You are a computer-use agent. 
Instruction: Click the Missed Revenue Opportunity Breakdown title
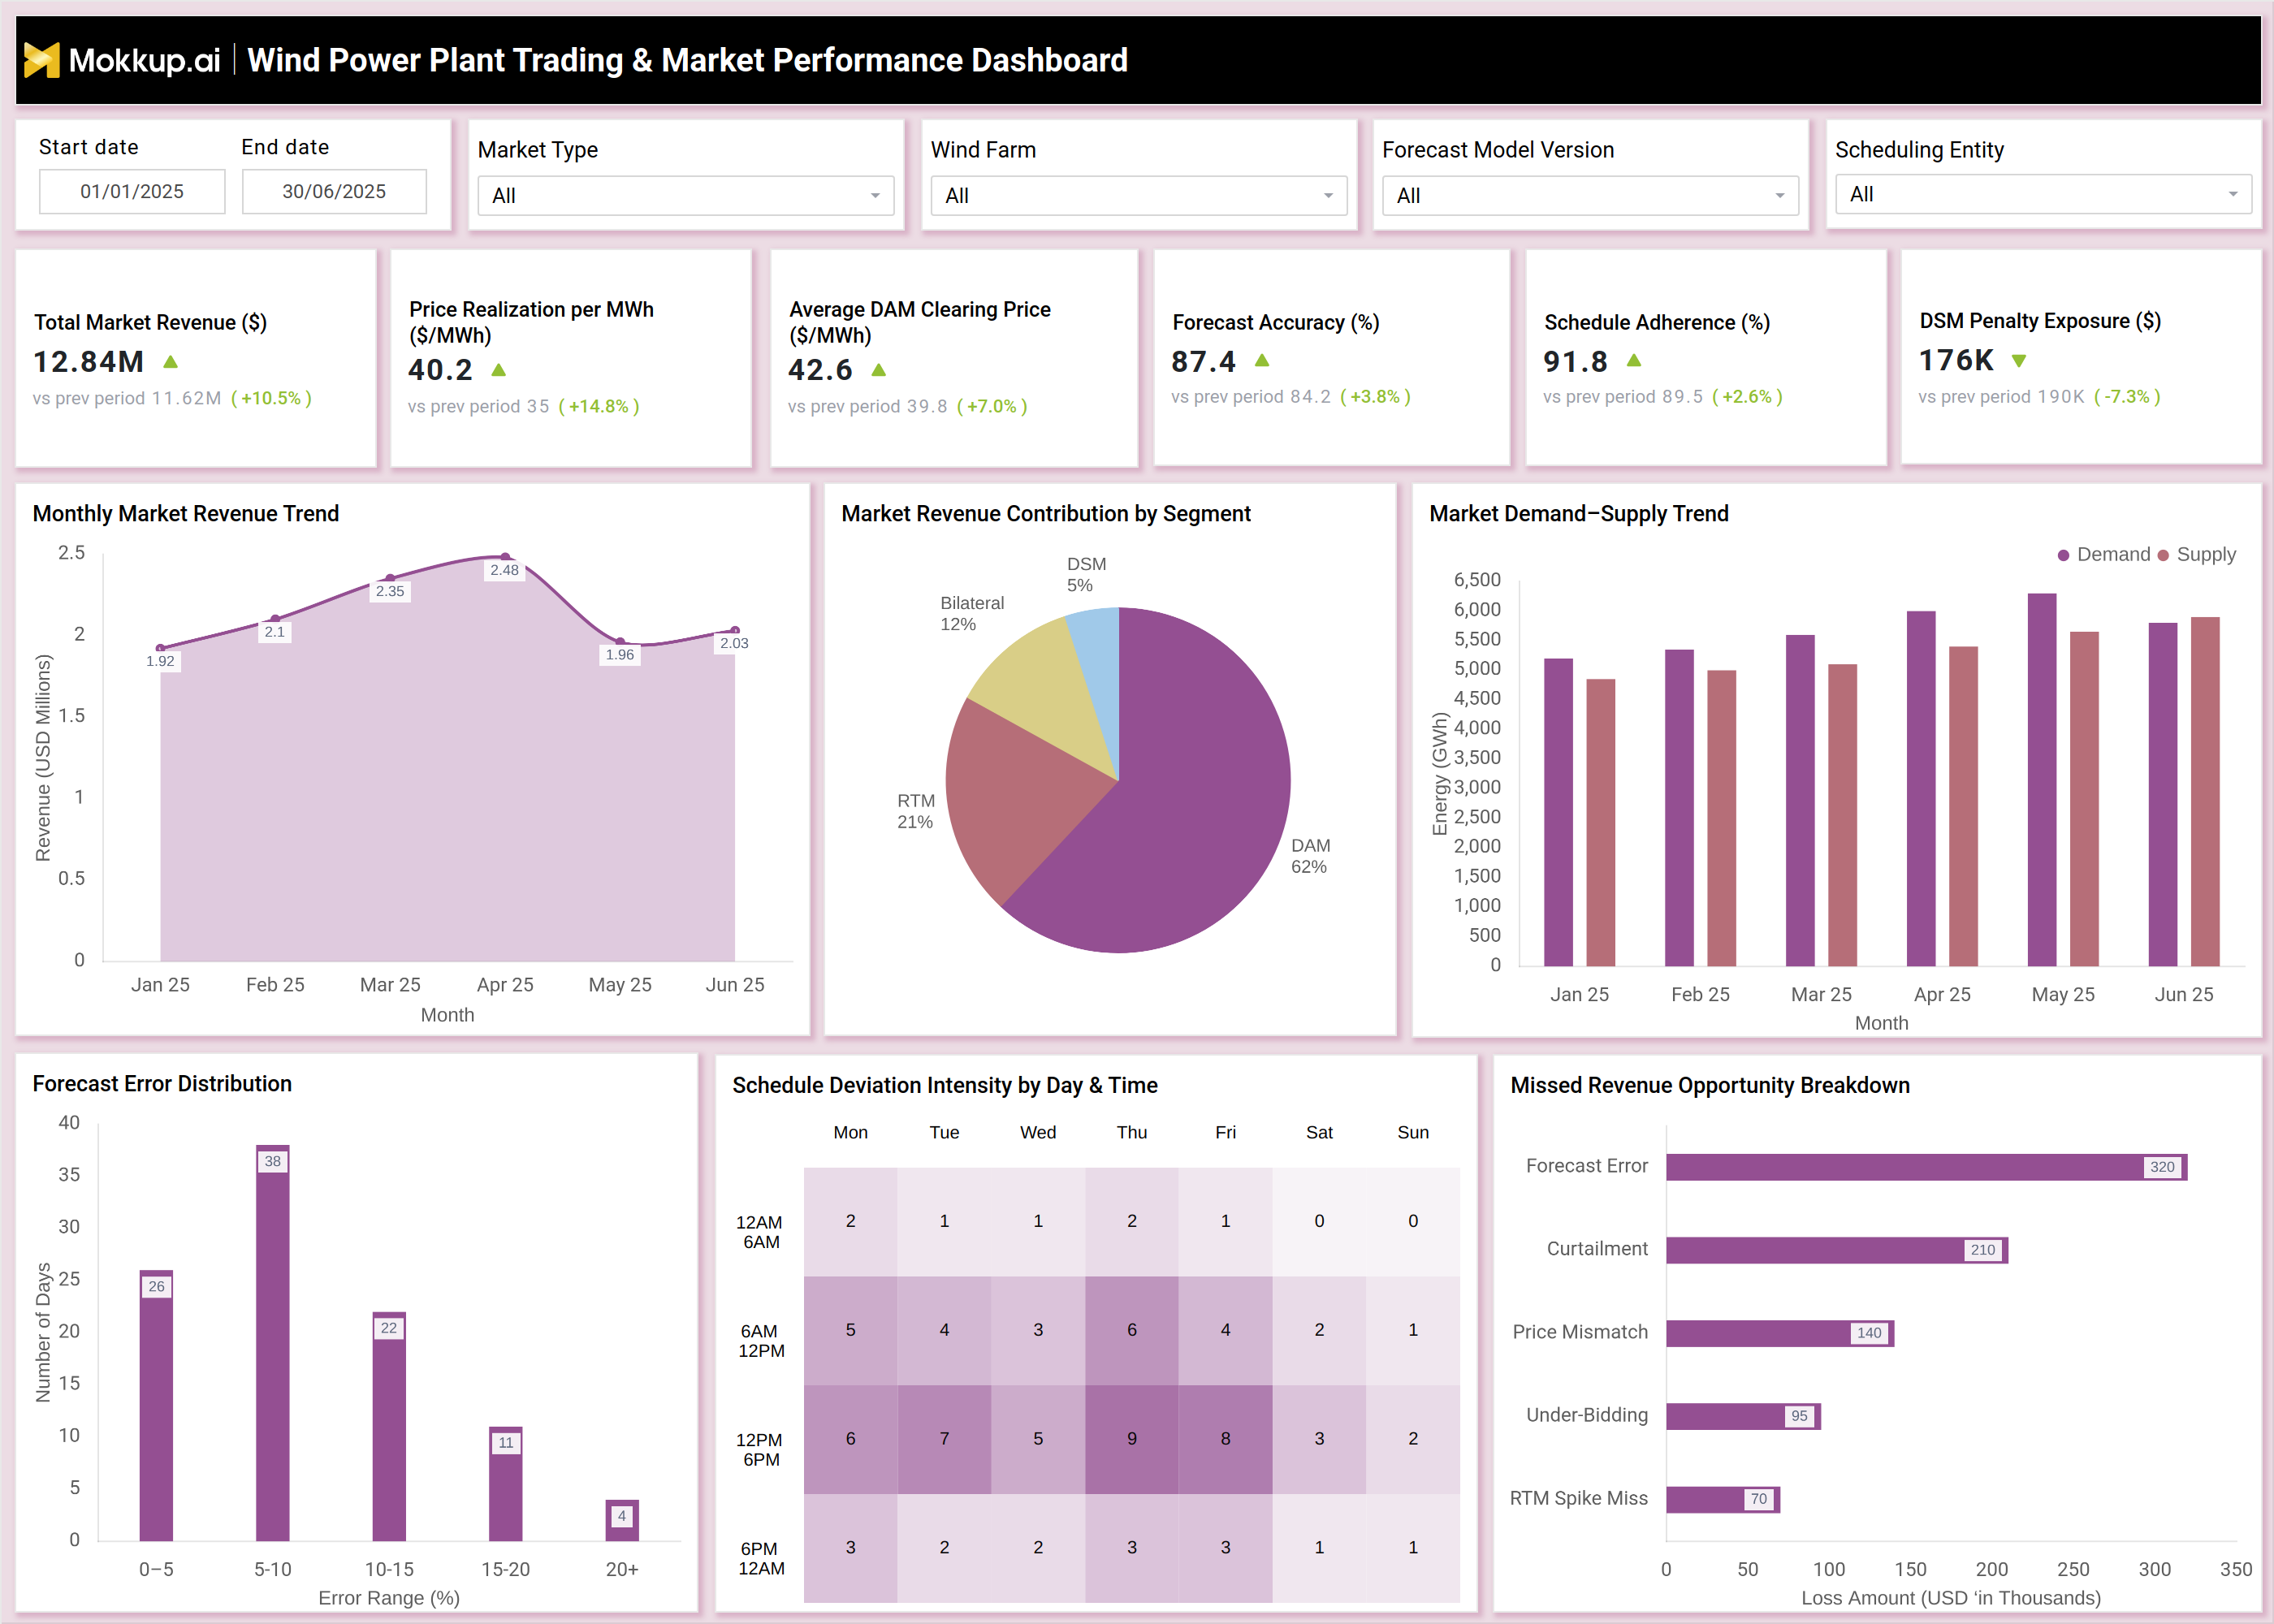(1710, 1086)
